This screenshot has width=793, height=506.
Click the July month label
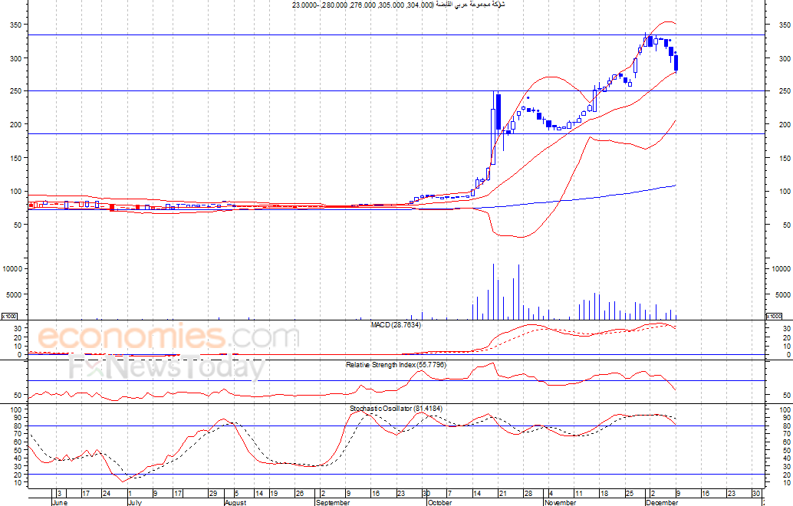[133, 503]
